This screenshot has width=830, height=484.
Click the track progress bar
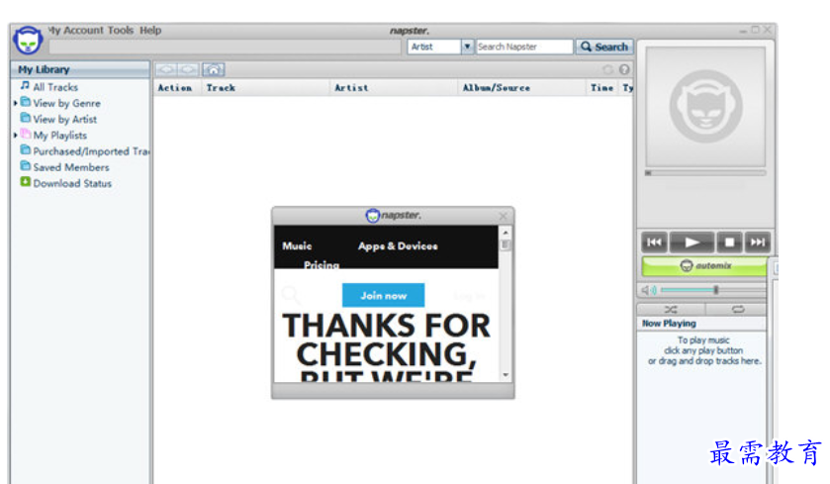click(x=705, y=172)
